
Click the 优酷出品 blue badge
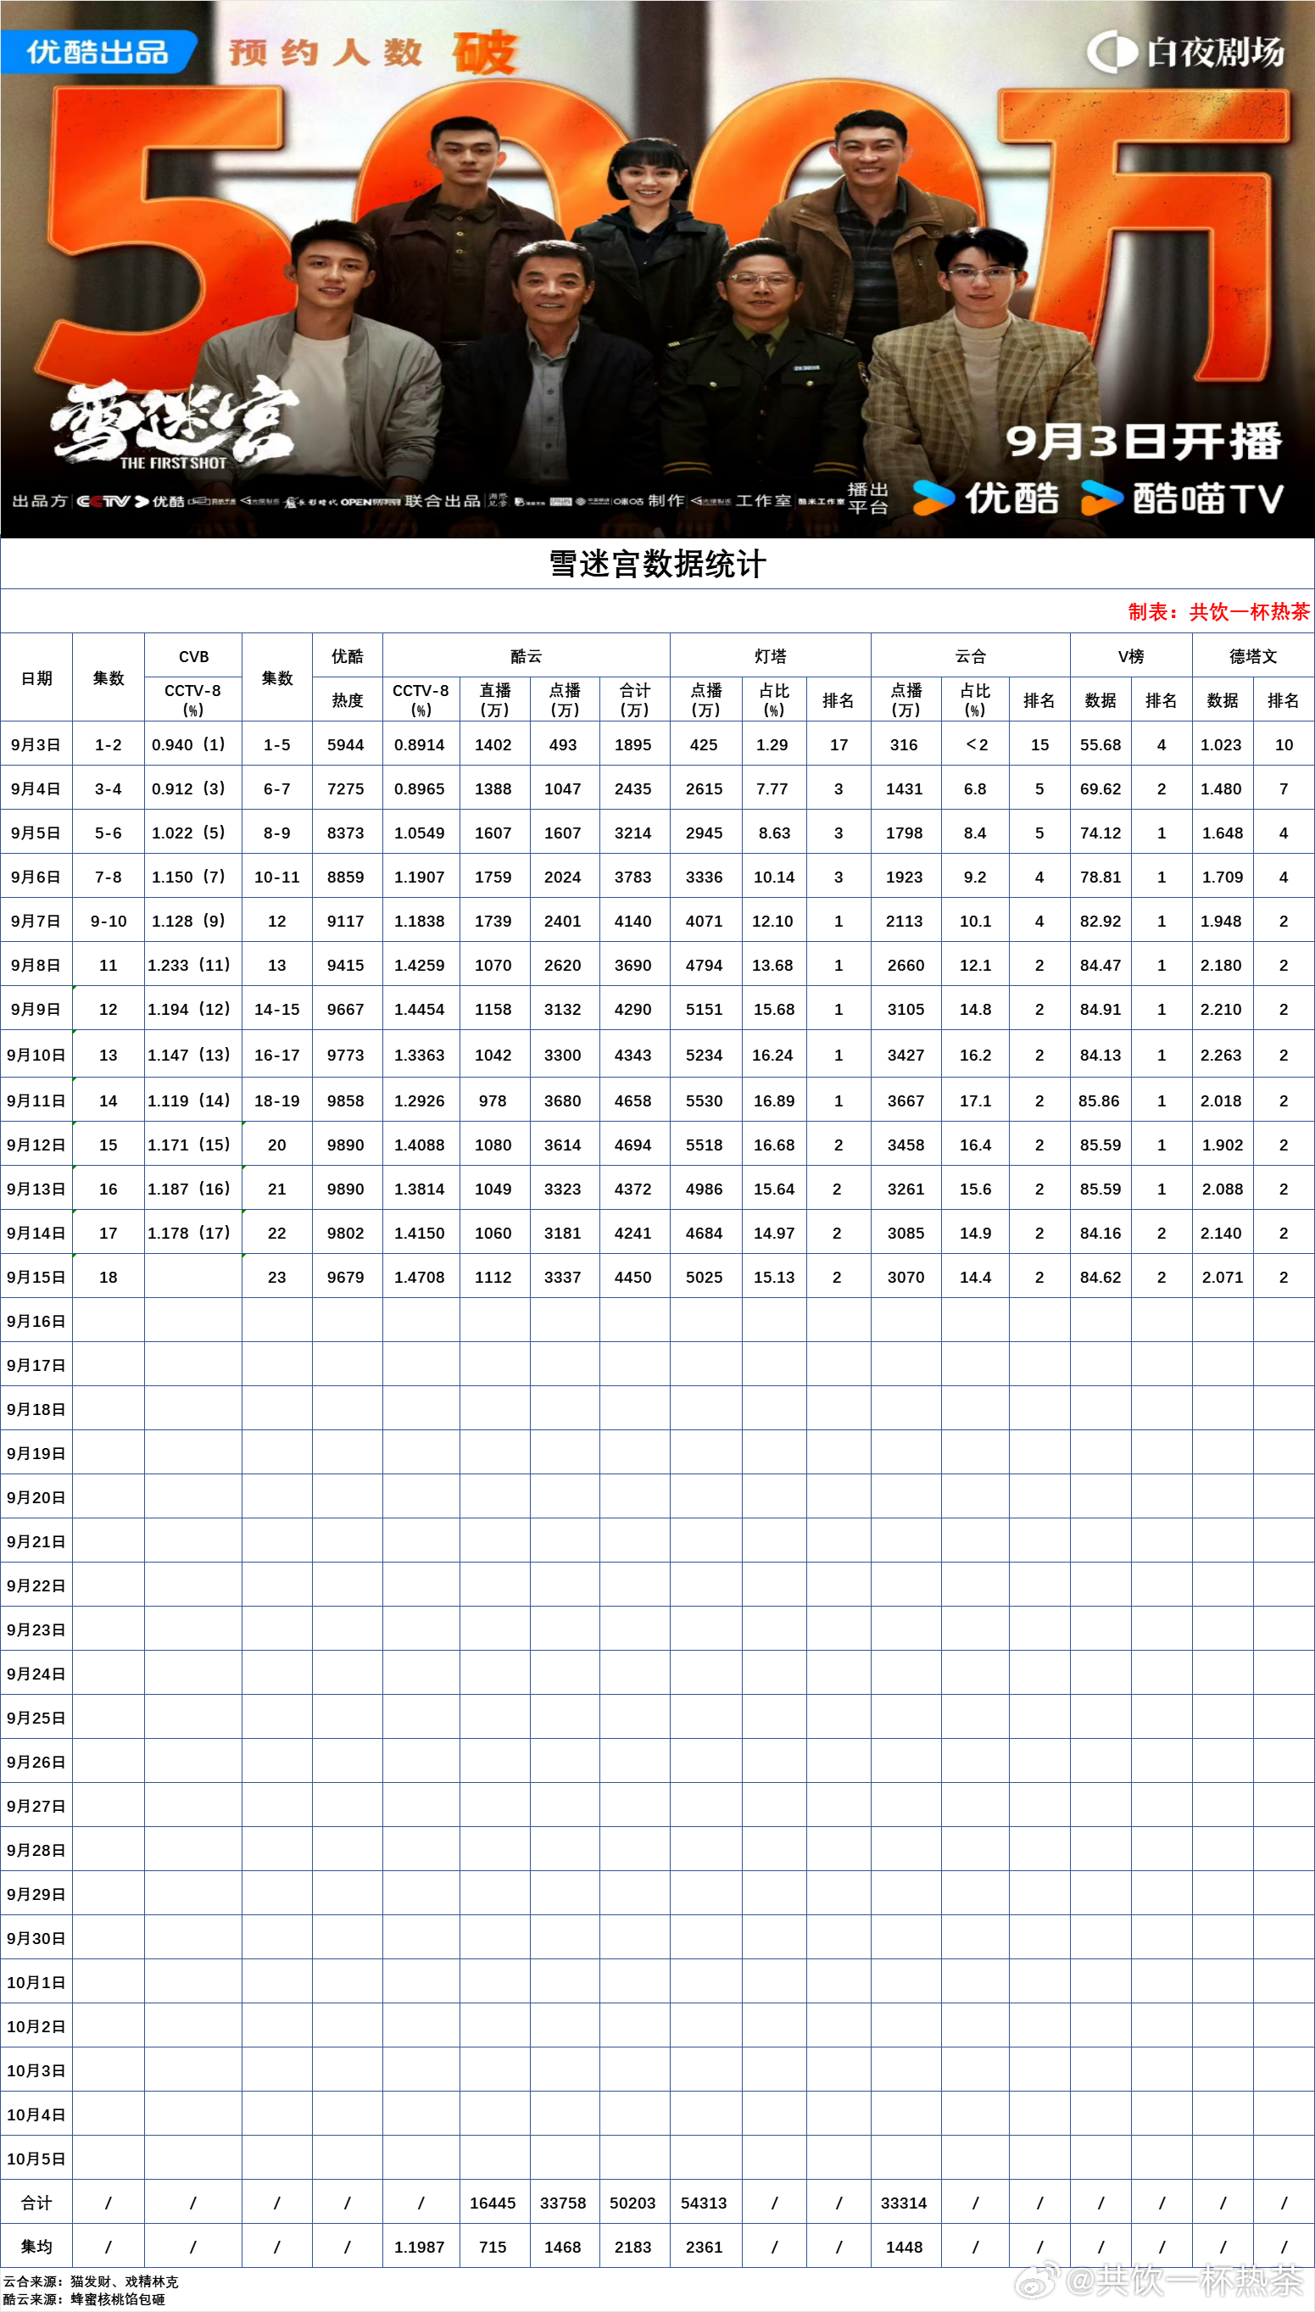click(98, 52)
